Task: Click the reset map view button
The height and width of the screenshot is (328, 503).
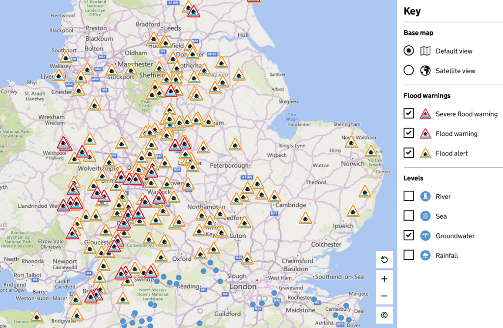Action: (x=384, y=259)
